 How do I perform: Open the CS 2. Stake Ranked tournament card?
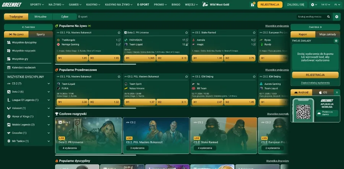point(224,135)
